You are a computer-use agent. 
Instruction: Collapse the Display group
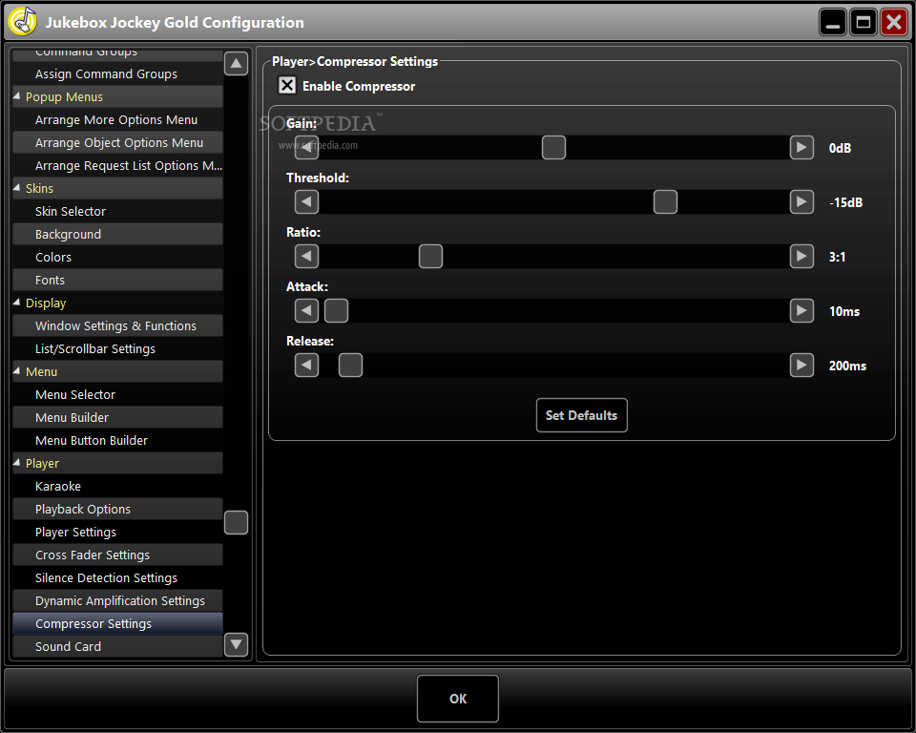point(17,303)
